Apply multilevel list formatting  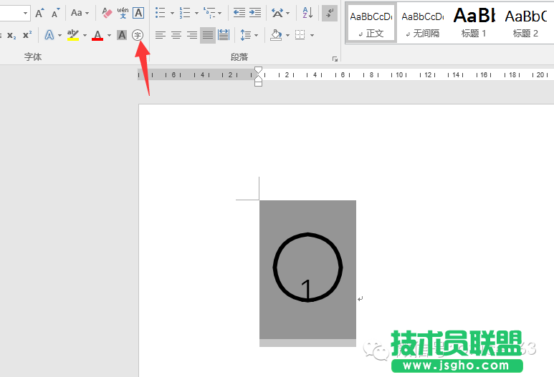pyautogui.click(x=209, y=13)
